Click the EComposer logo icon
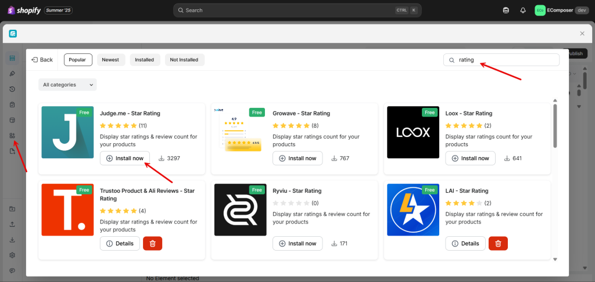Viewport: 595px width, 282px height. (x=13, y=34)
